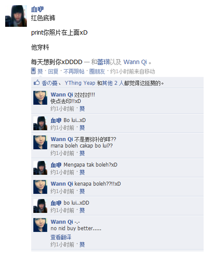Click Wann Qi name in 'mana boleh' comment
This screenshot has height=270, width=214.
click(x=62, y=139)
